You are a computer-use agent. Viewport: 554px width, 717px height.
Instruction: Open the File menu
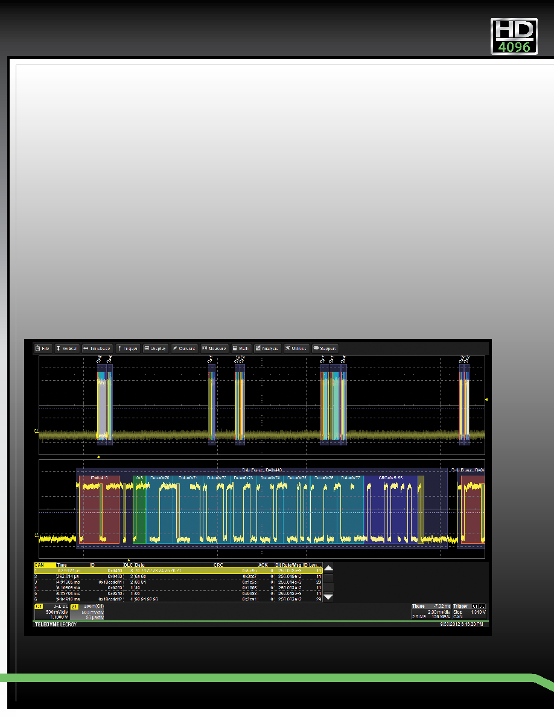(x=43, y=348)
